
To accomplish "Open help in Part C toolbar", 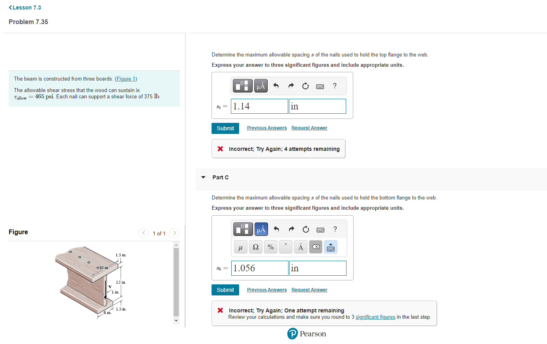I will [x=335, y=229].
